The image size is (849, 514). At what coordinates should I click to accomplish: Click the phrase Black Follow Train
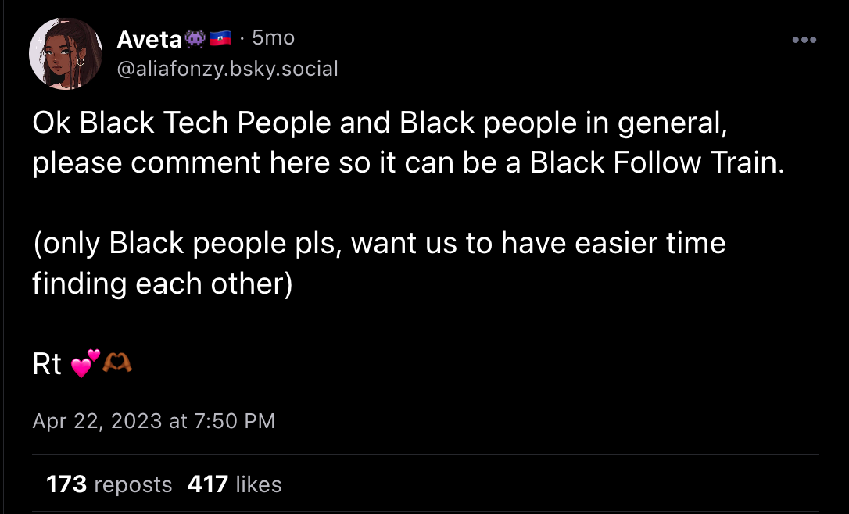657,162
